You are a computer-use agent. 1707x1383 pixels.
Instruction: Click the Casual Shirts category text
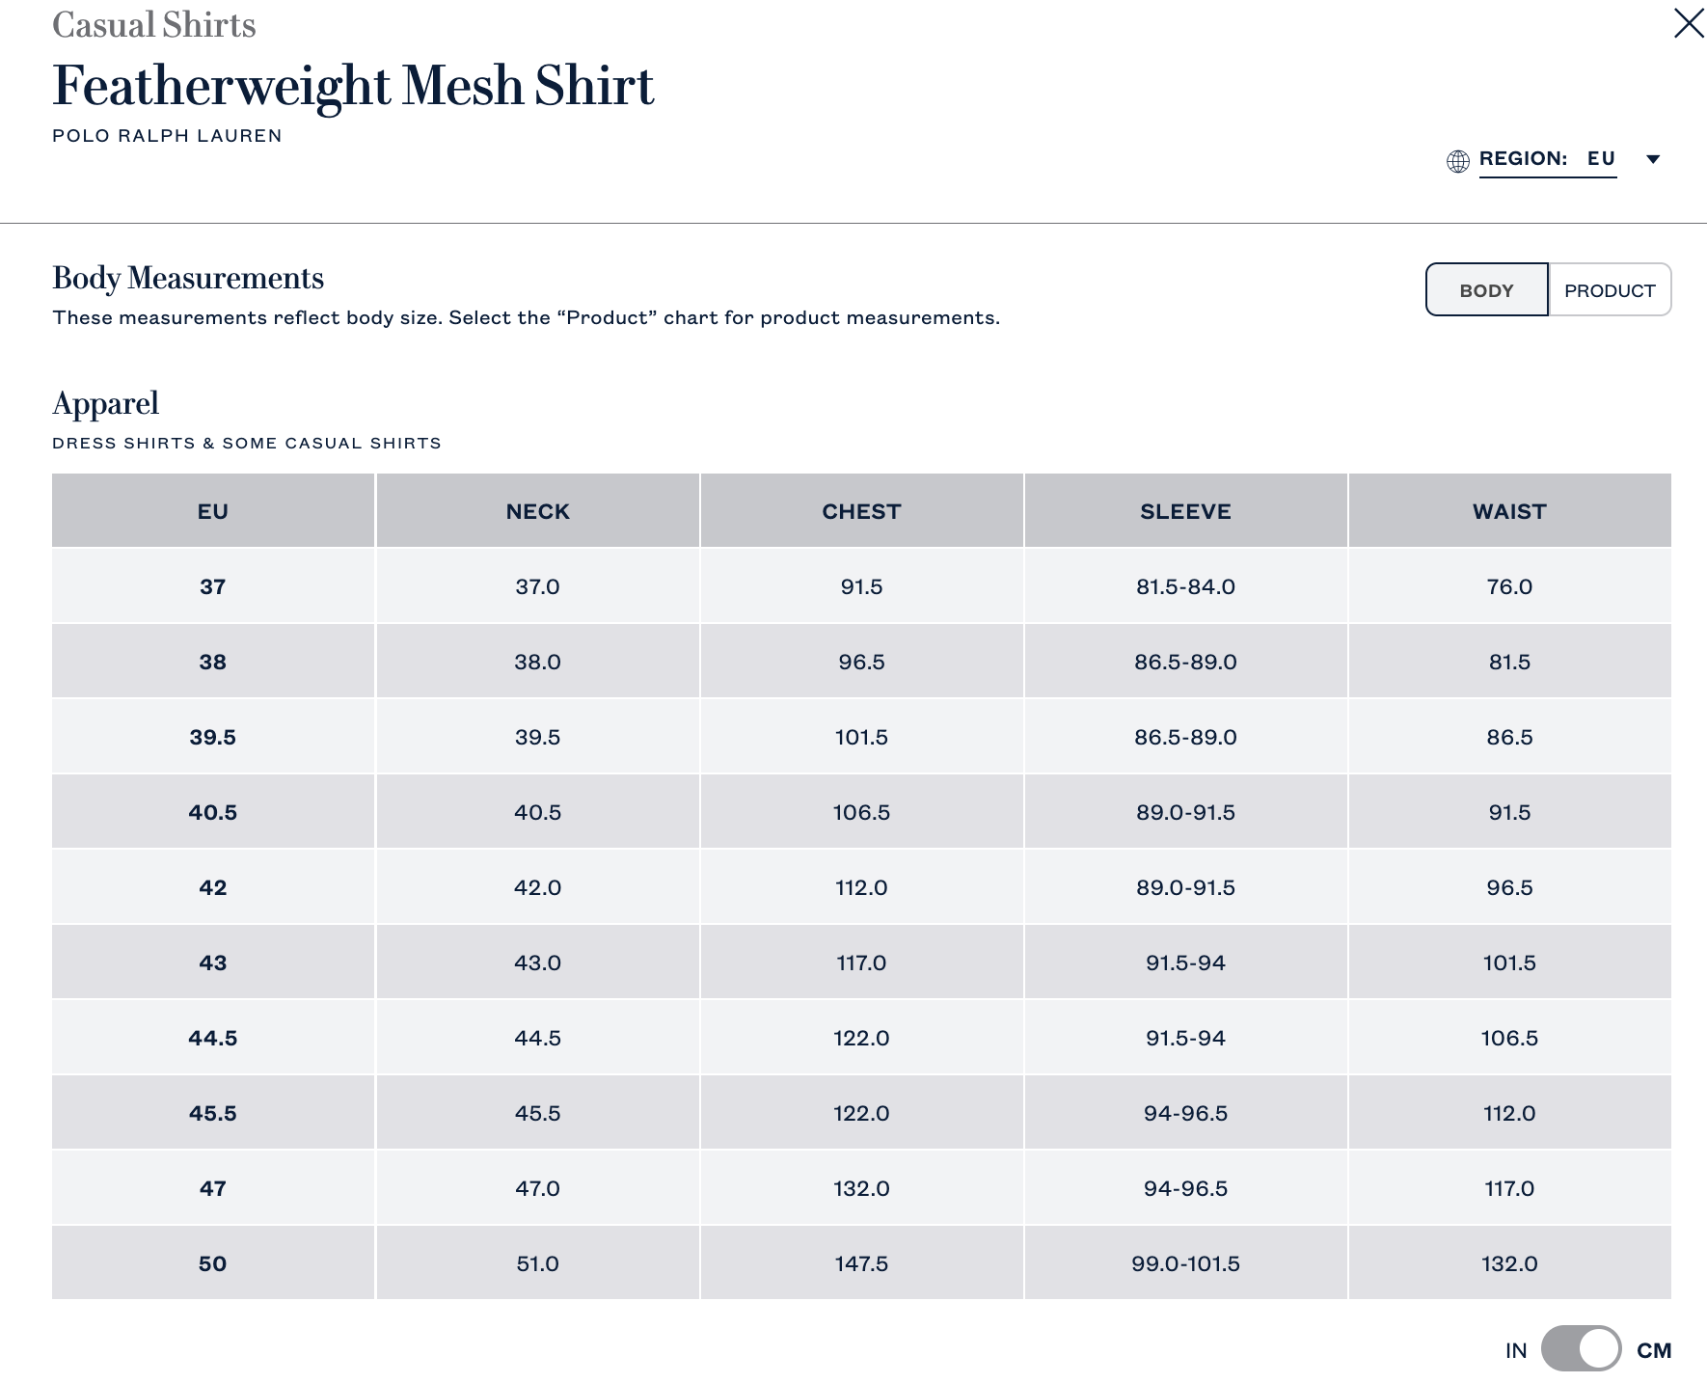pos(154,25)
